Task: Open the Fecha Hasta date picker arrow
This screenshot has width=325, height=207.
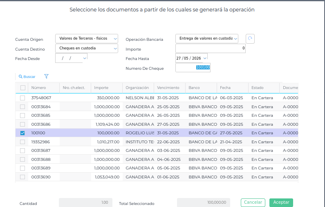Action: 205,58
